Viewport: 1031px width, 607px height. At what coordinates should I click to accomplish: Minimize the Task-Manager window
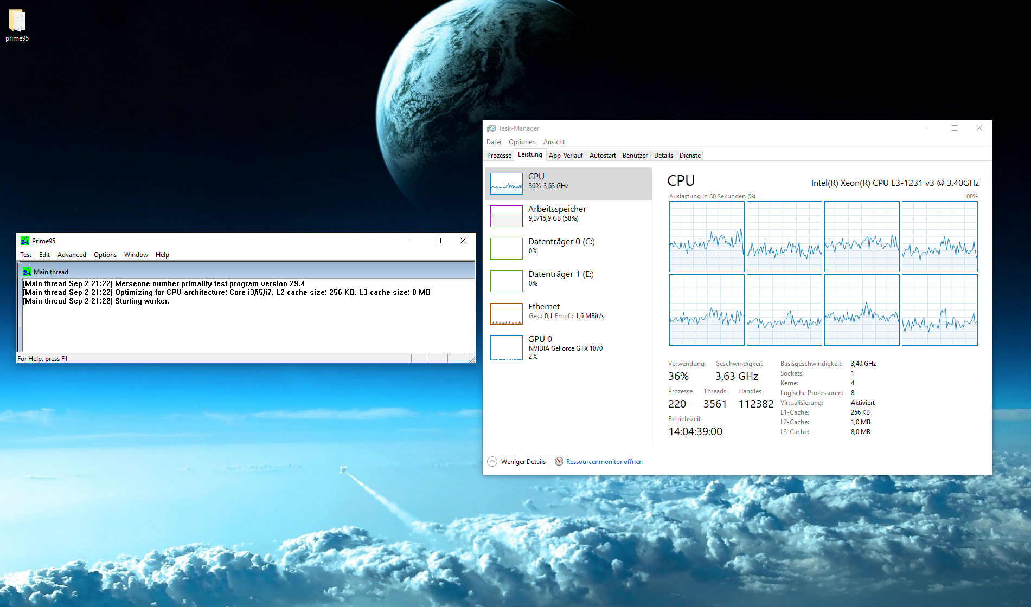click(x=930, y=128)
